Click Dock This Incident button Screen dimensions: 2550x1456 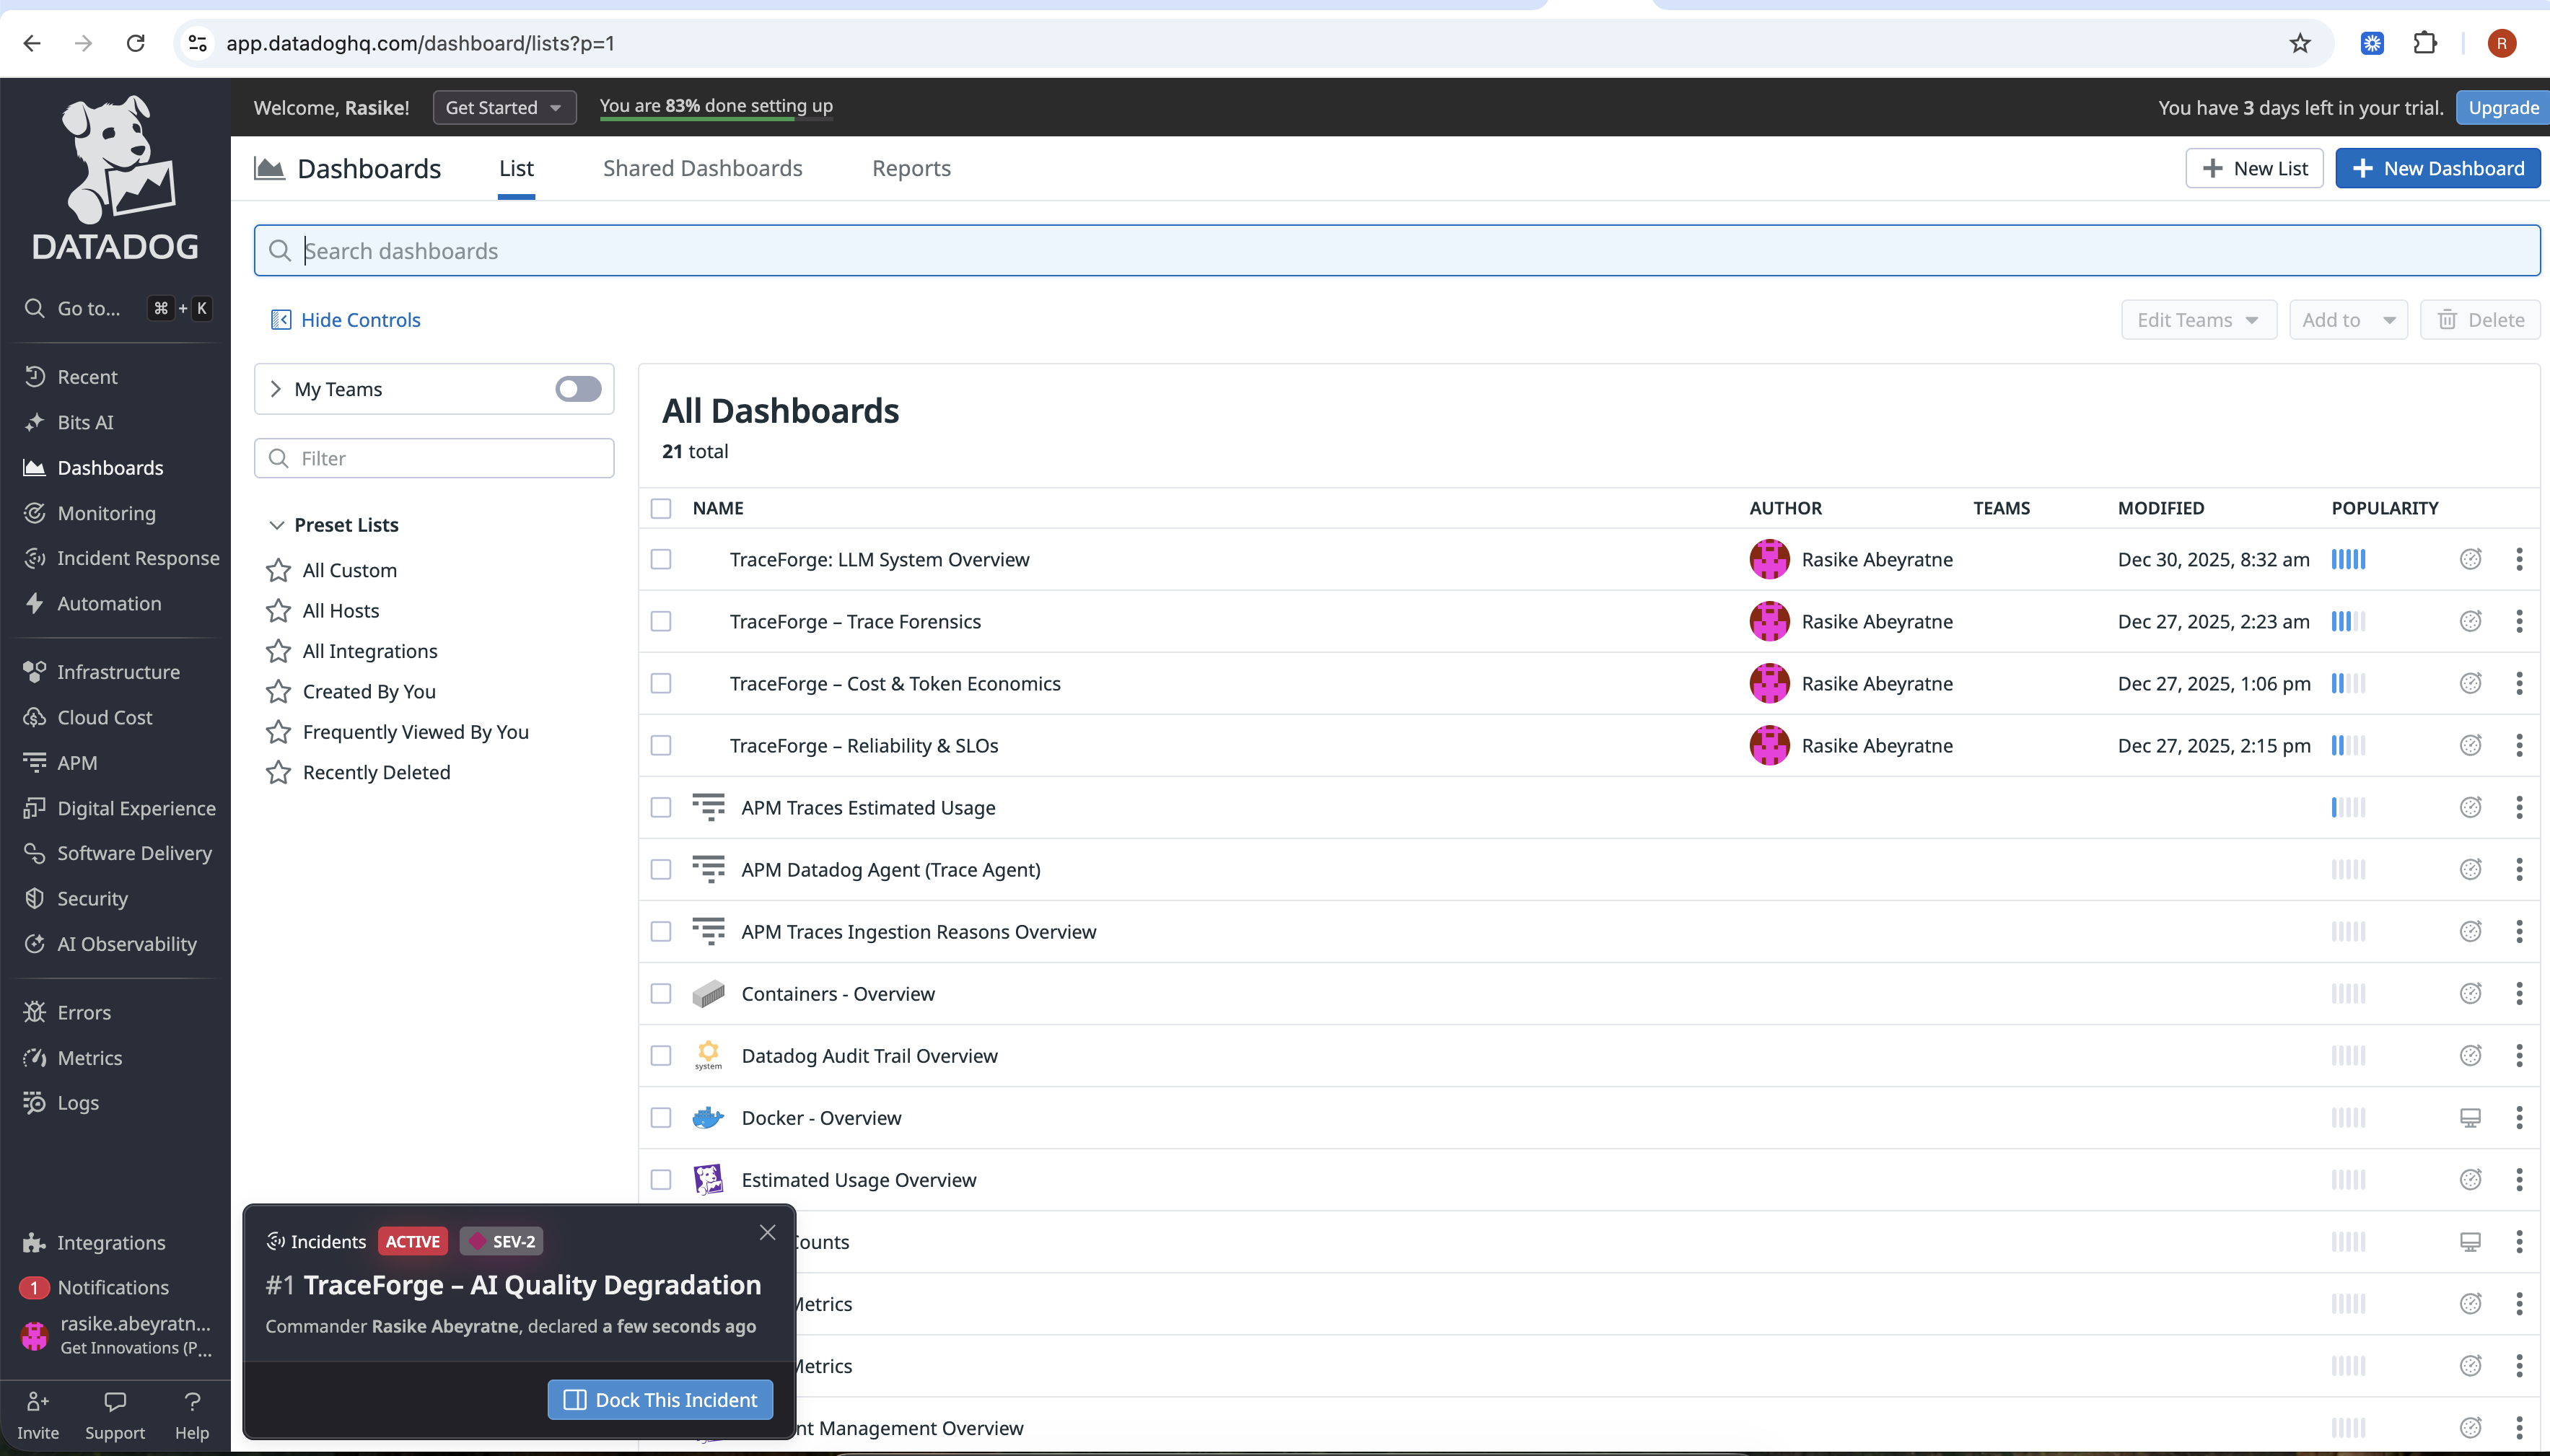click(660, 1399)
